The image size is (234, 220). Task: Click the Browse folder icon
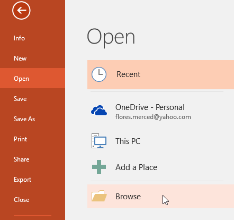pyautogui.click(x=99, y=196)
